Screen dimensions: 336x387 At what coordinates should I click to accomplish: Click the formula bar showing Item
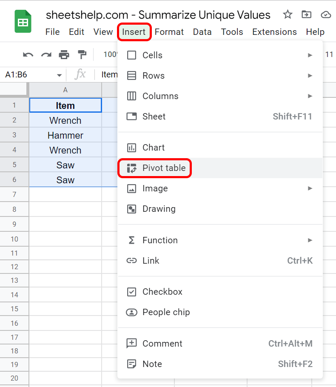109,74
